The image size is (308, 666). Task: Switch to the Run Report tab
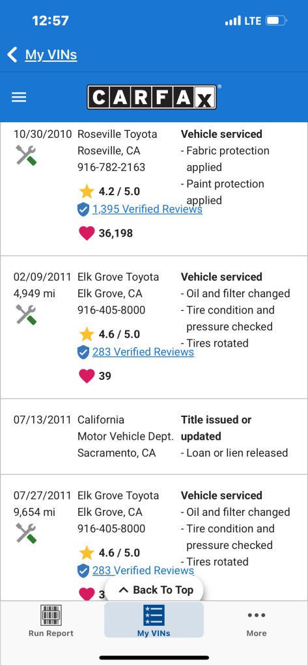click(x=51, y=620)
